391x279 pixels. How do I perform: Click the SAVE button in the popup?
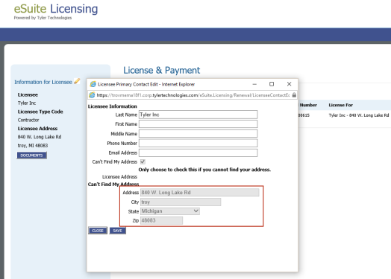click(117, 231)
